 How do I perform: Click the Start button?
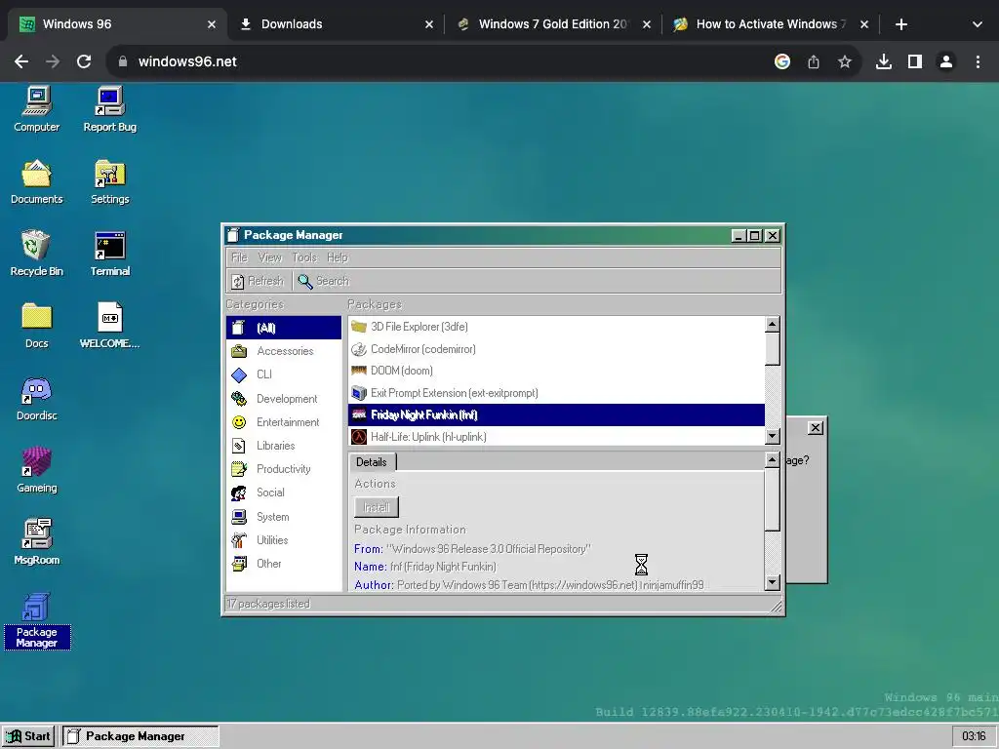pos(29,736)
